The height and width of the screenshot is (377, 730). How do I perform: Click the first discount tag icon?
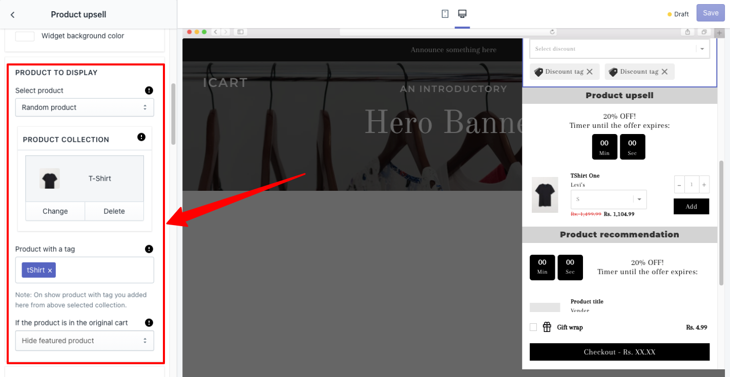click(538, 72)
